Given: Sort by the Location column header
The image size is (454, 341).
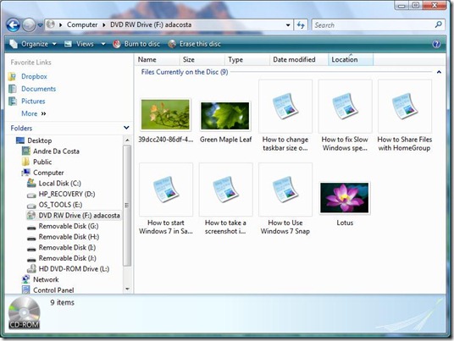Looking at the screenshot, I should pyautogui.click(x=351, y=59).
